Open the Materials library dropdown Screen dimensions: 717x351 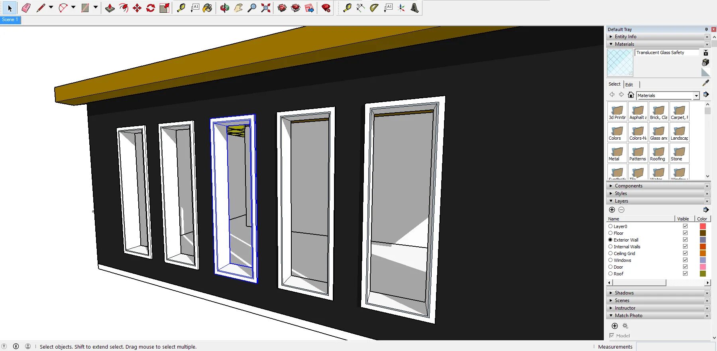[696, 96]
